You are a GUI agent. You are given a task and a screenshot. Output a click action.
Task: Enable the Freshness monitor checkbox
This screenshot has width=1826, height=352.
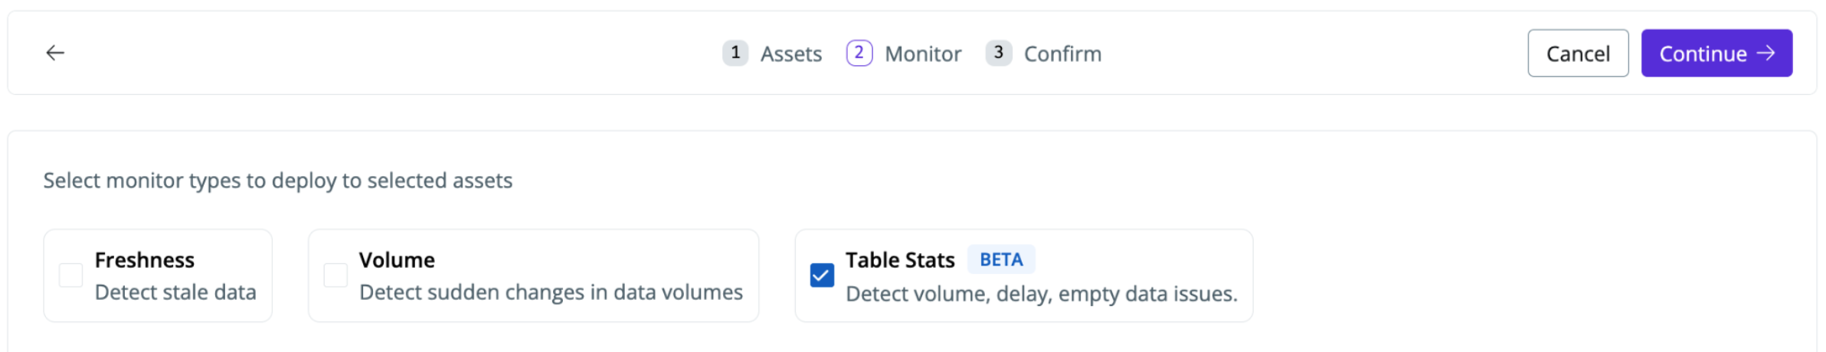click(x=71, y=275)
